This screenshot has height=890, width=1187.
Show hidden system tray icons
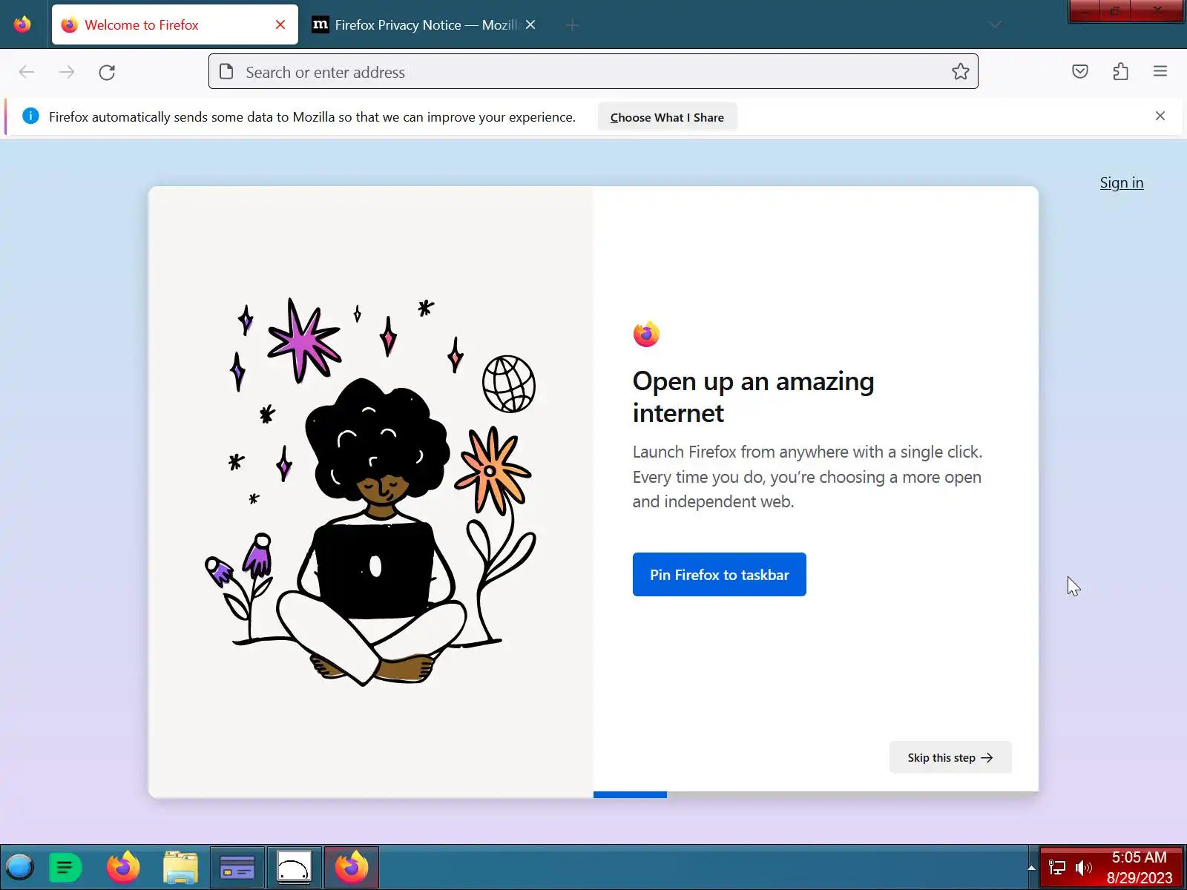(x=1031, y=867)
